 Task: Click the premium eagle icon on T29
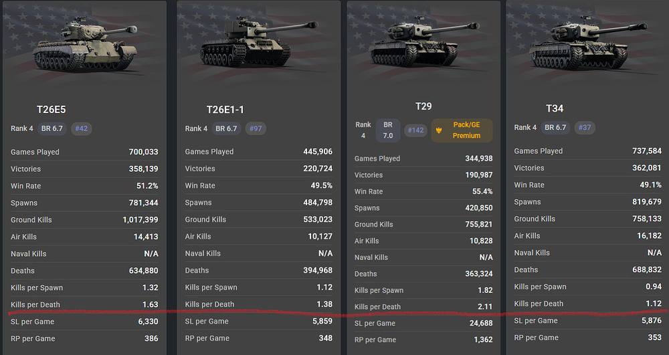[439, 130]
